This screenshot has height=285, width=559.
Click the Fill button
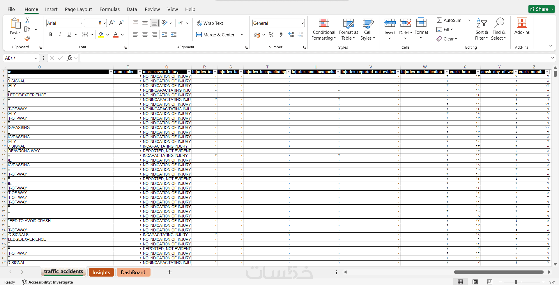[445, 29]
